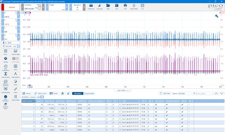Show Current buffer only

pyautogui.click(x=89, y=93)
